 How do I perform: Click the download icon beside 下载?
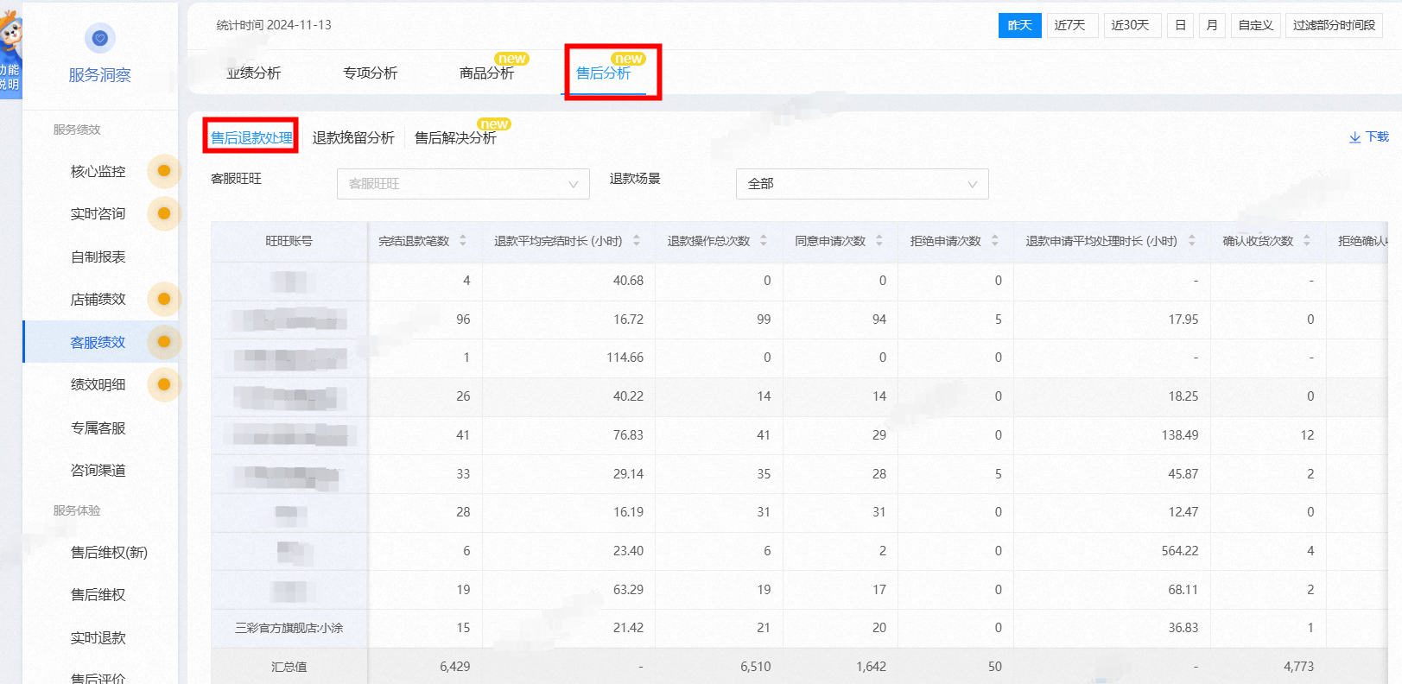click(1354, 137)
